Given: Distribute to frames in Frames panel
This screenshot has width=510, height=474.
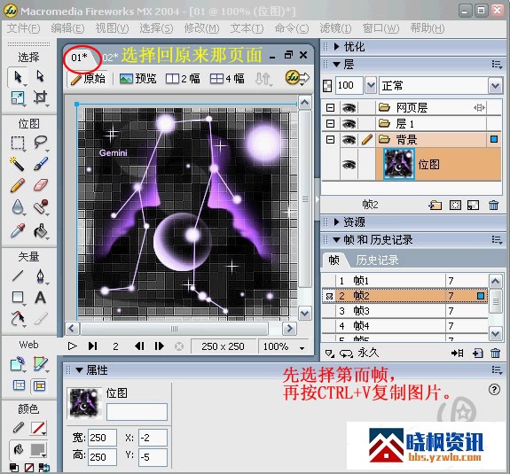Looking at the screenshot, I should [457, 353].
